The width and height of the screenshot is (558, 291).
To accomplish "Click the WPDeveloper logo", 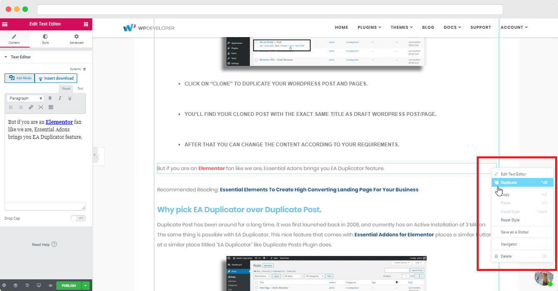I will click(149, 28).
